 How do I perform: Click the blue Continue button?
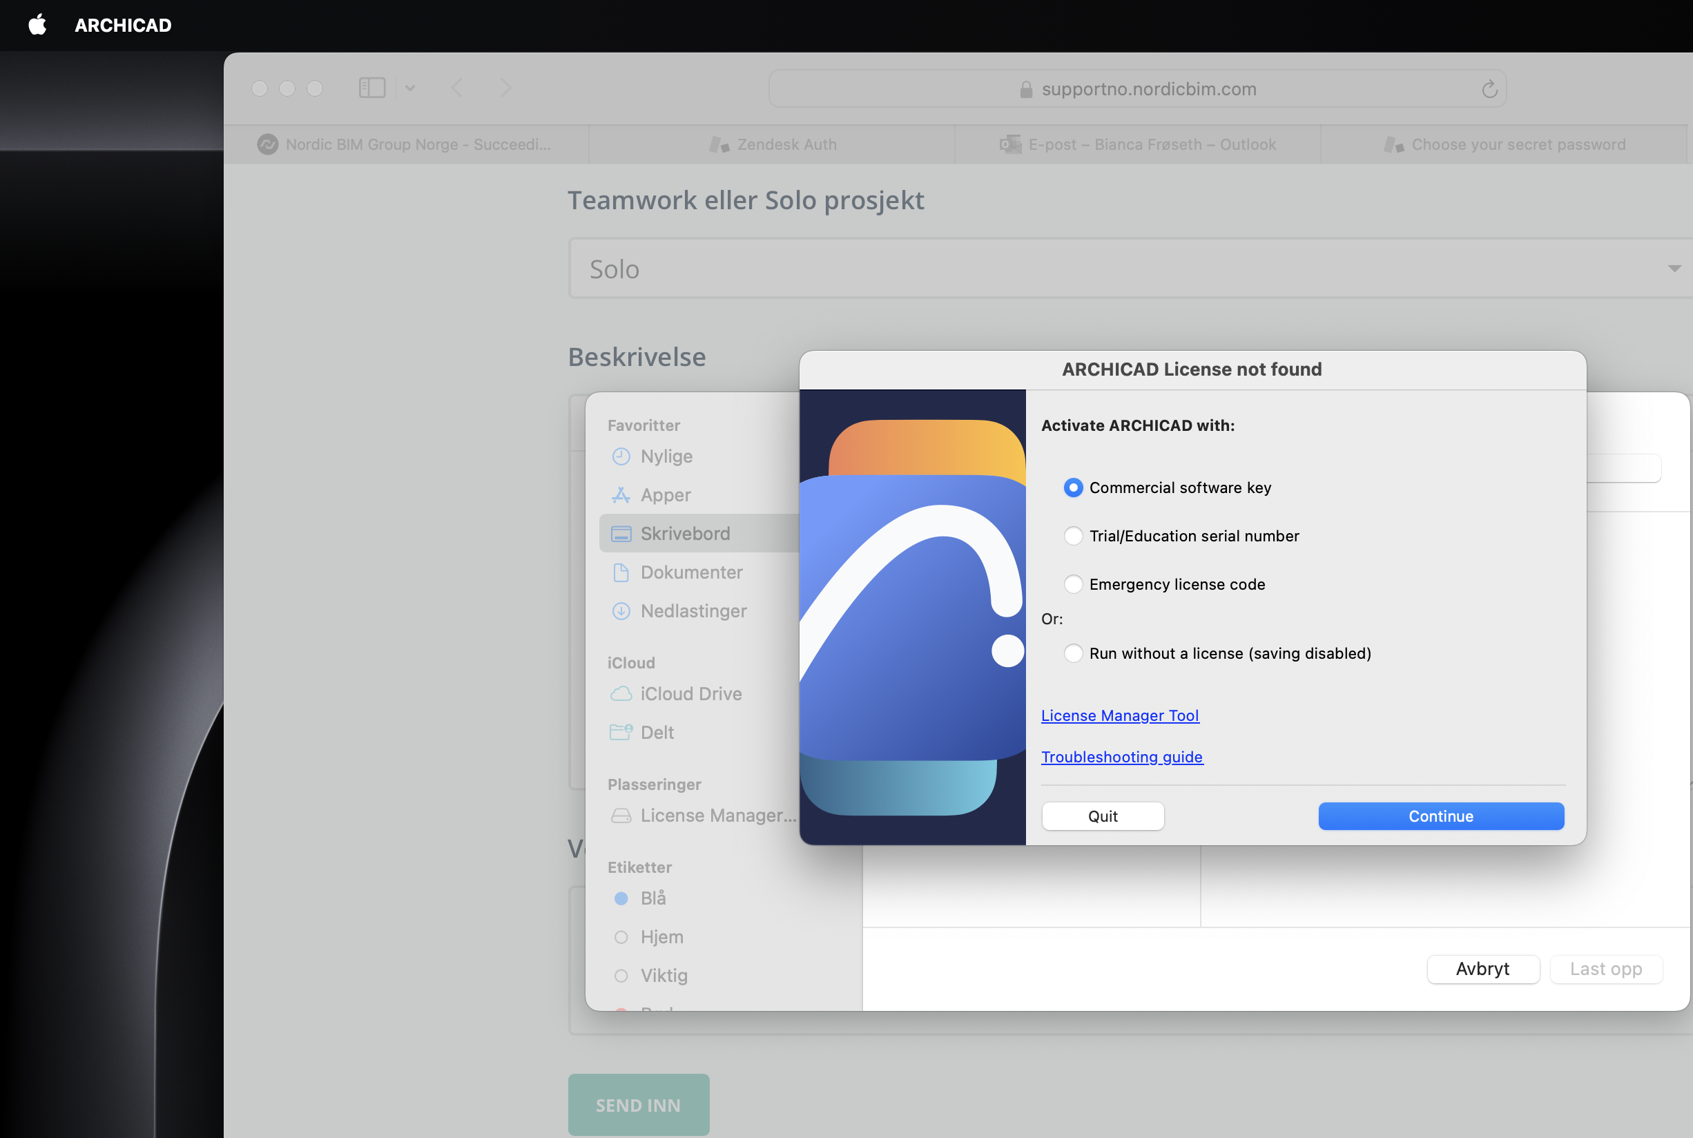coord(1440,816)
